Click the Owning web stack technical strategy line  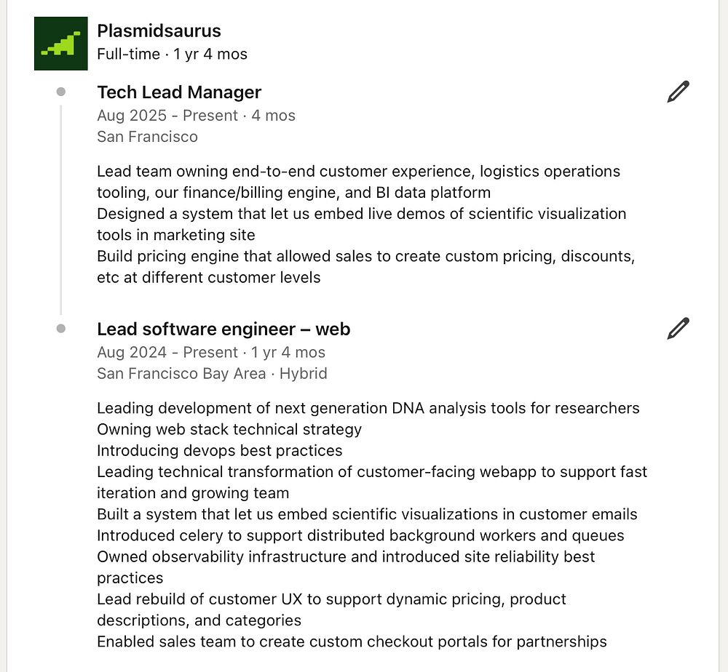(229, 429)
